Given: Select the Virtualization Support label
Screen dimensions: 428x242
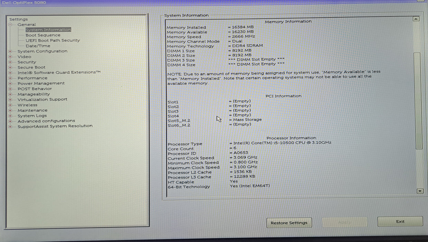Looking at the screenshot, I should 42,100.
